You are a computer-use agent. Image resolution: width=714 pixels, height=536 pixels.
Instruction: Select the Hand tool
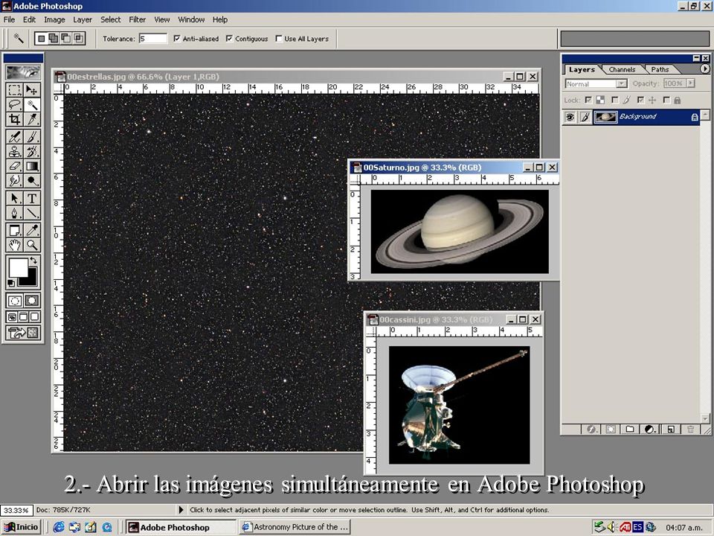point(15,245)
